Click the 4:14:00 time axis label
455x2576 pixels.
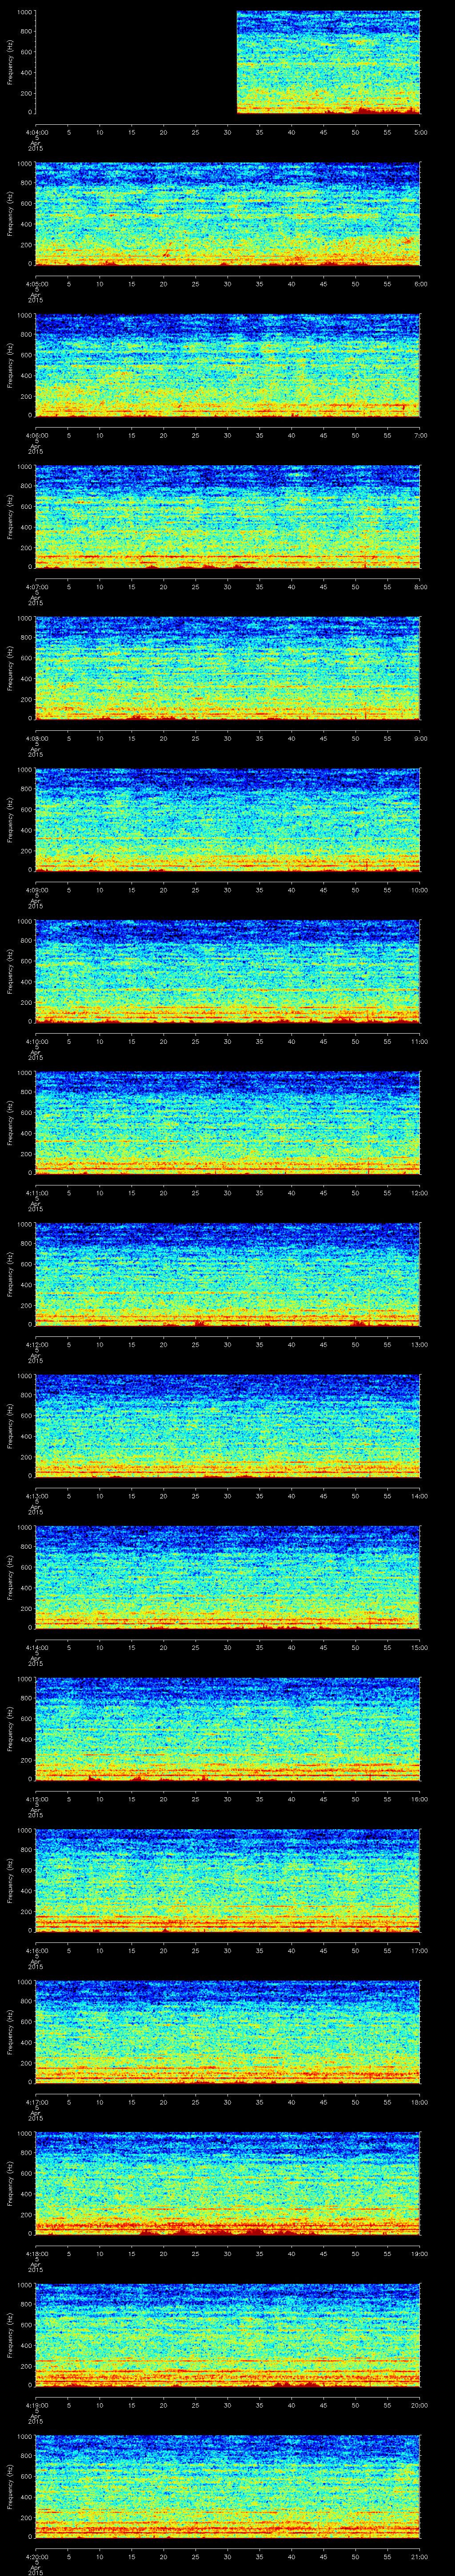tap(36, 1647)
